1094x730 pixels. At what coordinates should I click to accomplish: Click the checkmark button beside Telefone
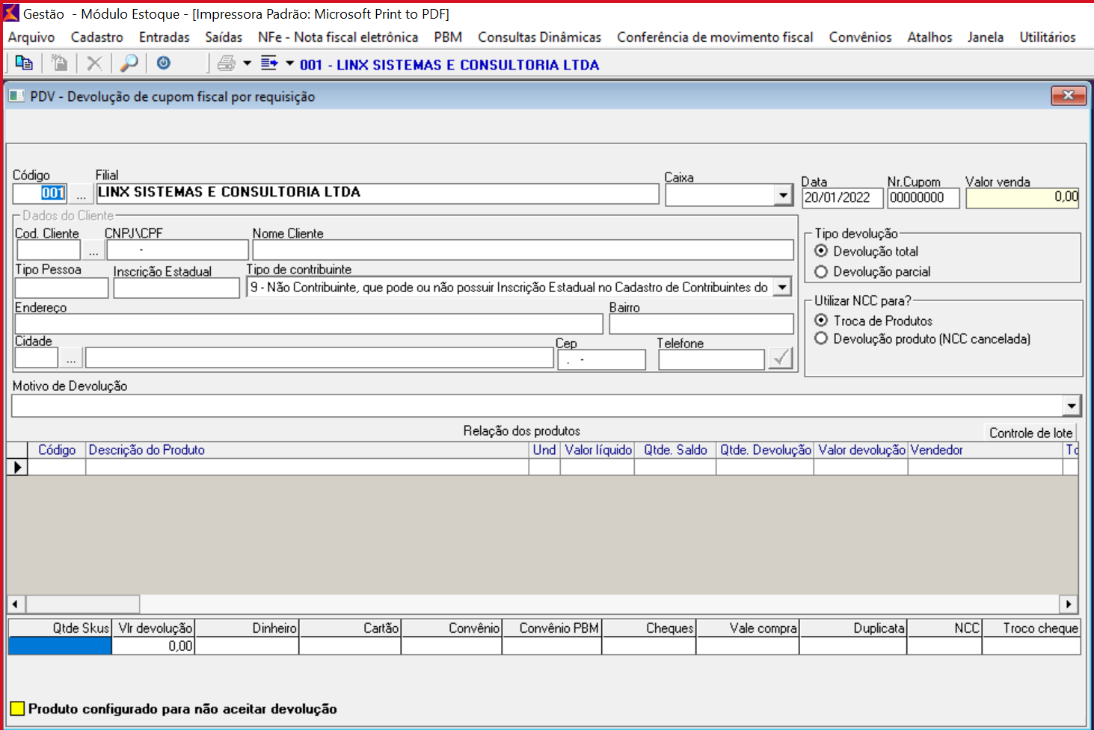[781, 359]
